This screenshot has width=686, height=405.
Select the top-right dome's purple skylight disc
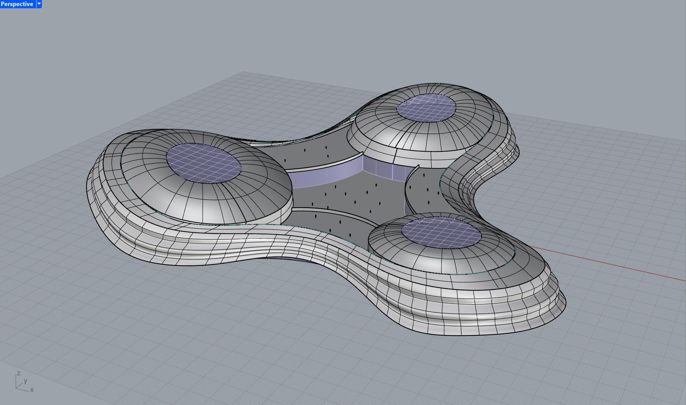[426, 108]
